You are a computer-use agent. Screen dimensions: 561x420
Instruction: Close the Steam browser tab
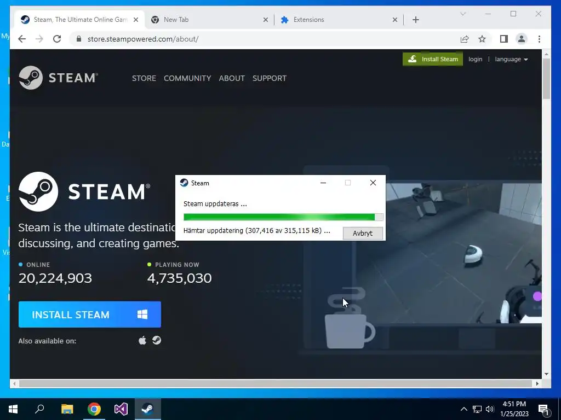(x=136, y=20)
